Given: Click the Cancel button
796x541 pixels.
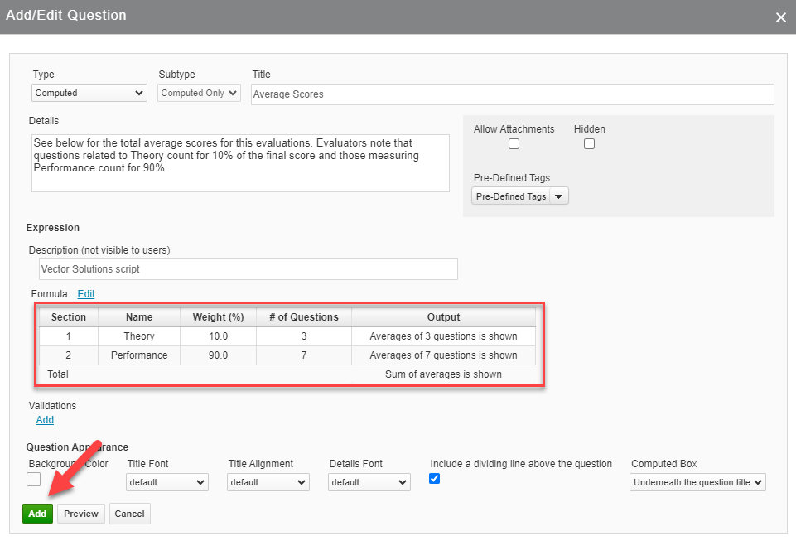Looking at the screenshot, I should pos(129,514).
